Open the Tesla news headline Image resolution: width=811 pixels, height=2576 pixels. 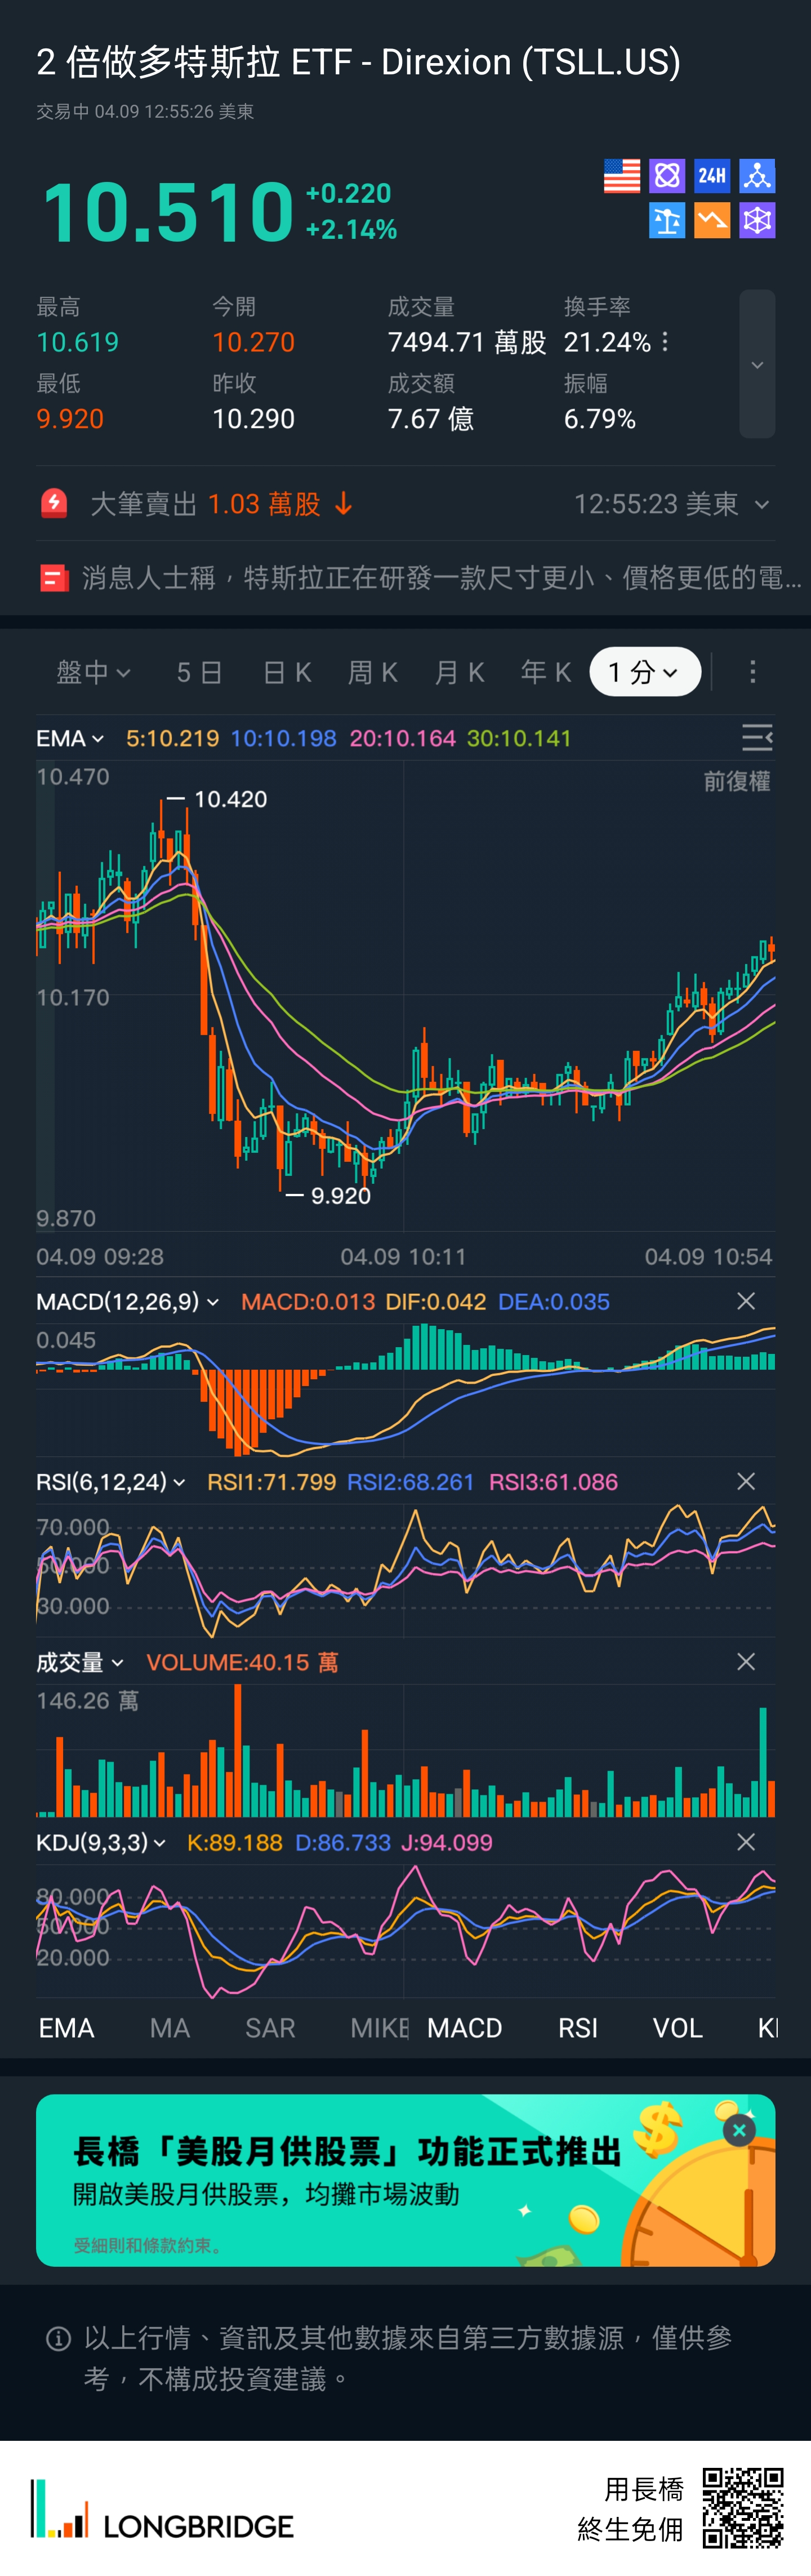[420, 578]
